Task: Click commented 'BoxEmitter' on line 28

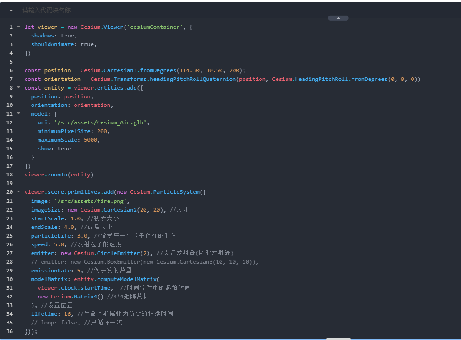Action: pos(123,262)
